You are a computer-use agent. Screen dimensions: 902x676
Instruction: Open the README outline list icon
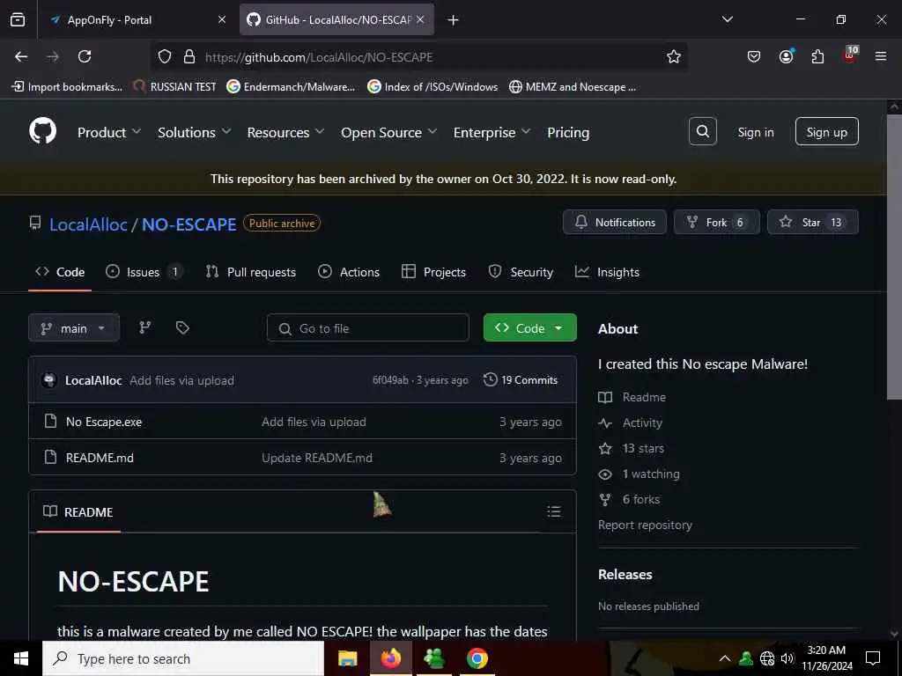point(553,511)
